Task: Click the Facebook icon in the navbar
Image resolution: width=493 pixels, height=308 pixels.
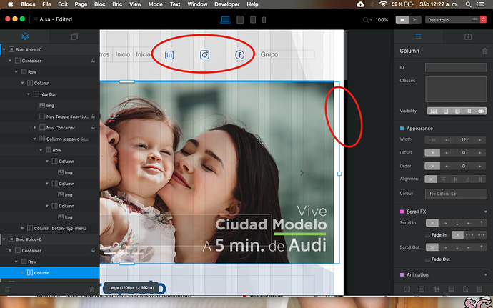Action: [240, 54]
